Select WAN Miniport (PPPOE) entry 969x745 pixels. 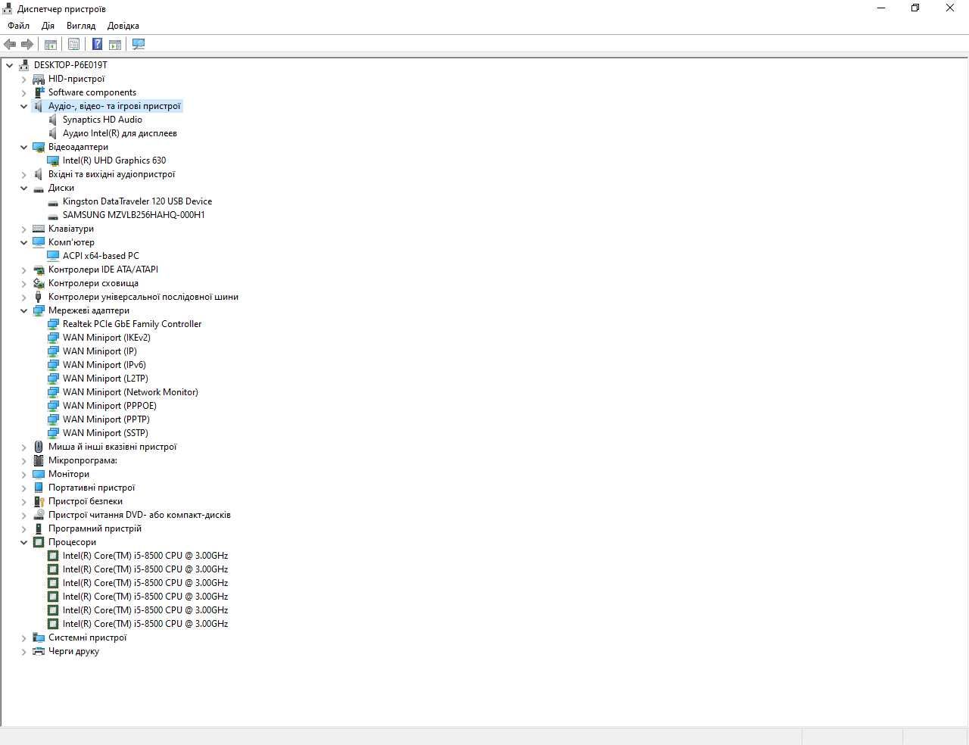(110, 406)
